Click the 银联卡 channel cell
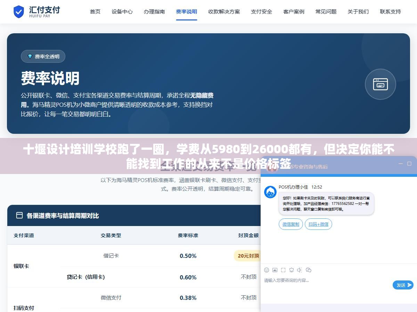 [21, 266]
